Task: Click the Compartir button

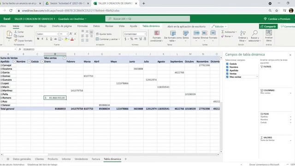Action: (268, 27)
